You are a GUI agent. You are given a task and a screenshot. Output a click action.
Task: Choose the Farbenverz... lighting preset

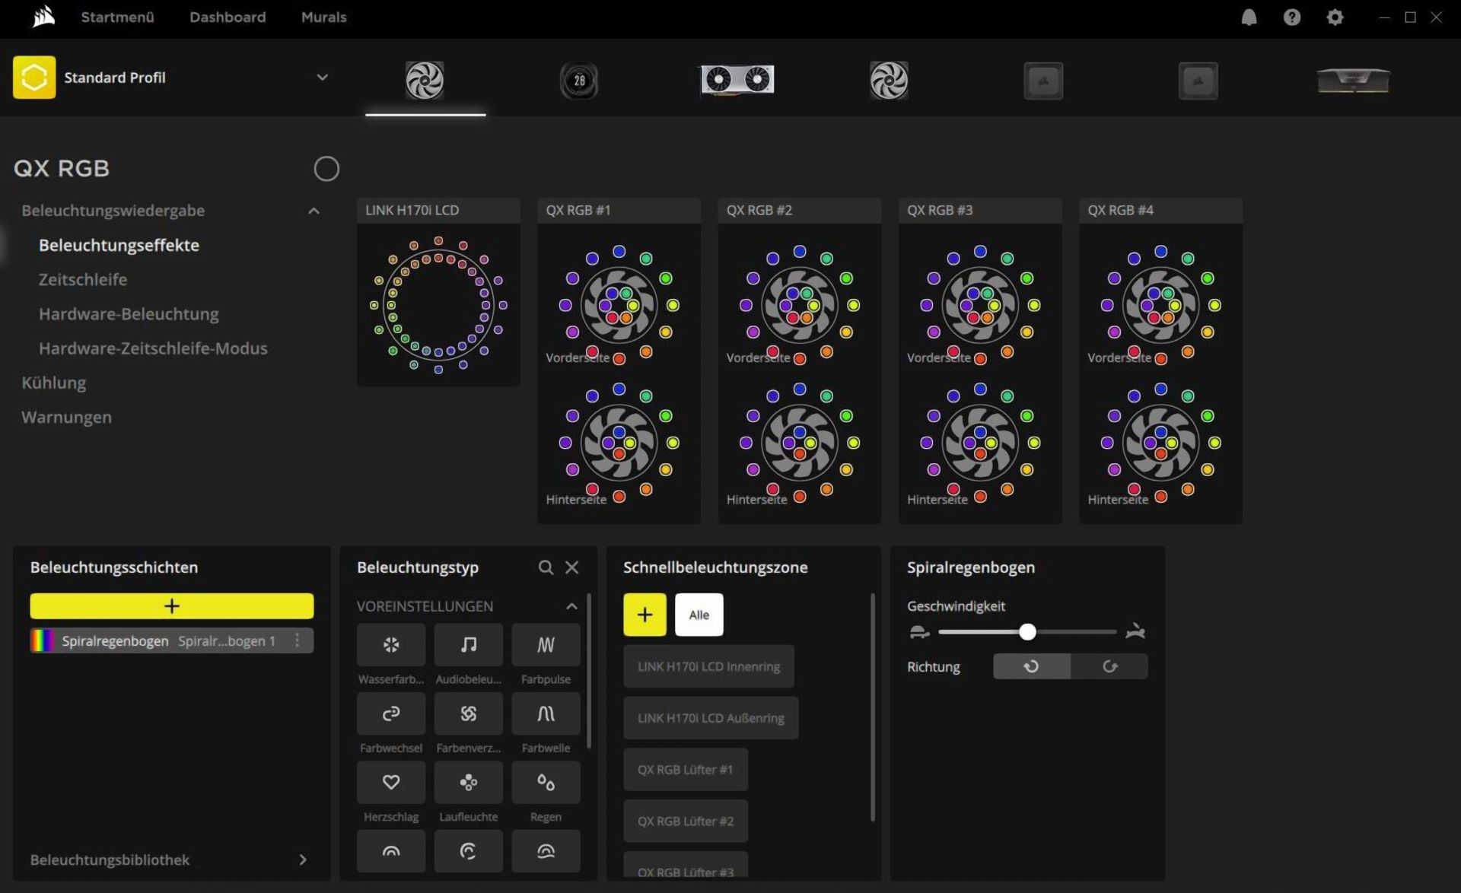point(469,713)
